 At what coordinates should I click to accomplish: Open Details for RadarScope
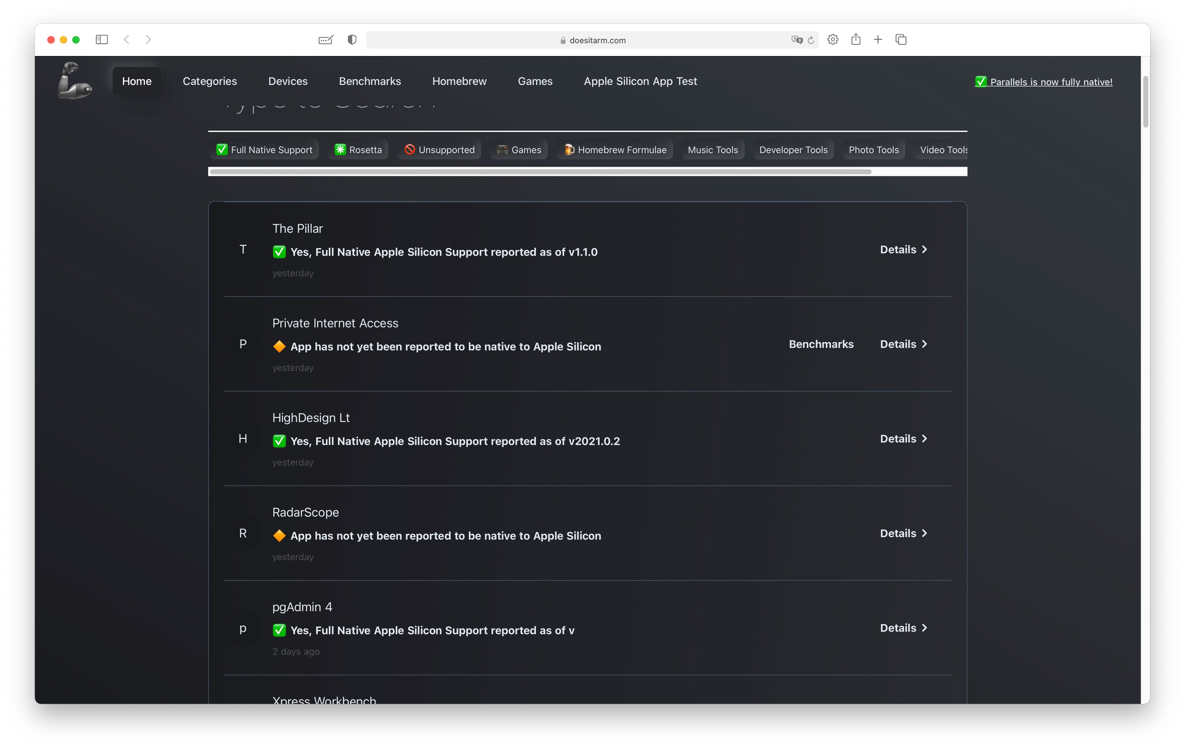[903, 533]
